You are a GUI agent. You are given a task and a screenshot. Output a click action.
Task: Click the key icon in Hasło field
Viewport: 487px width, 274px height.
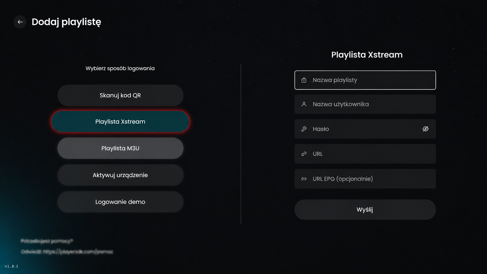pyautogui.click(x=304, y=129)
